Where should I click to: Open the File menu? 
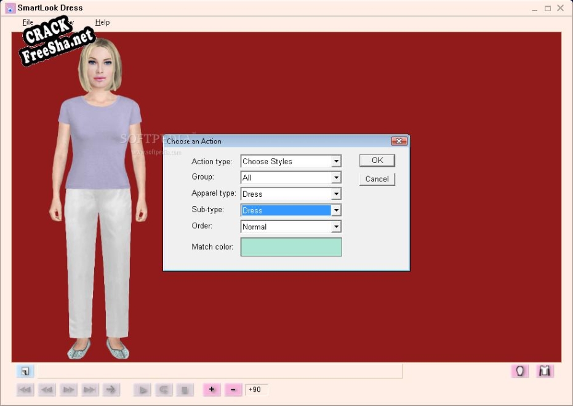coord(28,22)
